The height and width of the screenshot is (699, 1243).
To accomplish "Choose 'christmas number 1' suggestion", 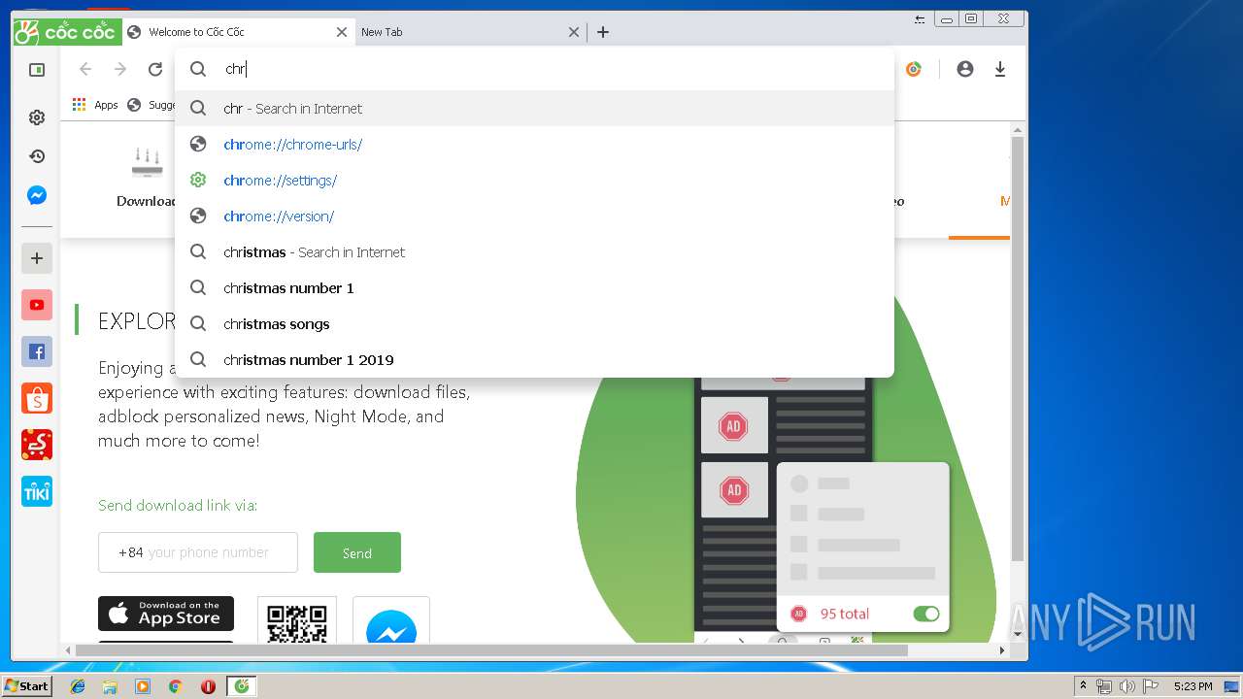I will click(x=534, y=288).
